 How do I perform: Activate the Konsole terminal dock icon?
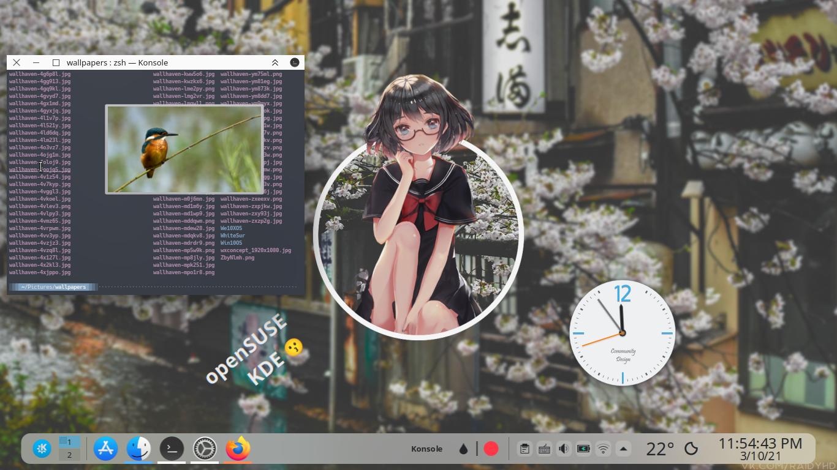(x=172, y=449)
